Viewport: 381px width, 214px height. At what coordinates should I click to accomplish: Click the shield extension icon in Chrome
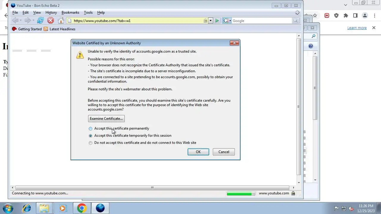(336, 15)
